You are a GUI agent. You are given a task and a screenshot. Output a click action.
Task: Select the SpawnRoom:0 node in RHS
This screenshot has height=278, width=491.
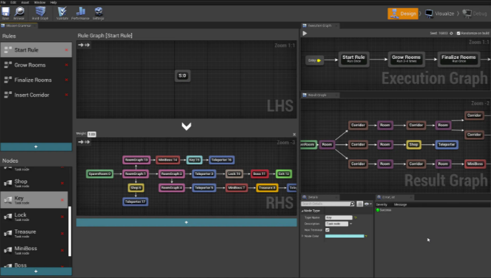99,174
